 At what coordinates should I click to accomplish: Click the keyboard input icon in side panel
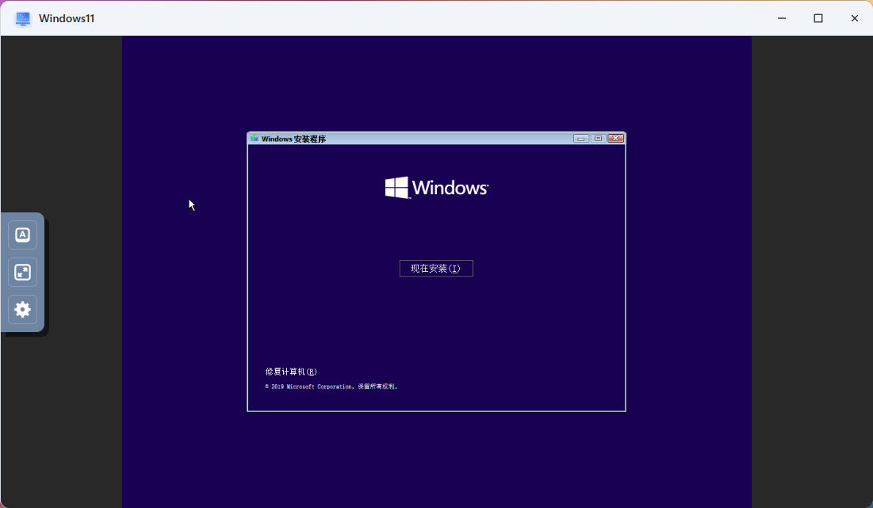point(22,235)
